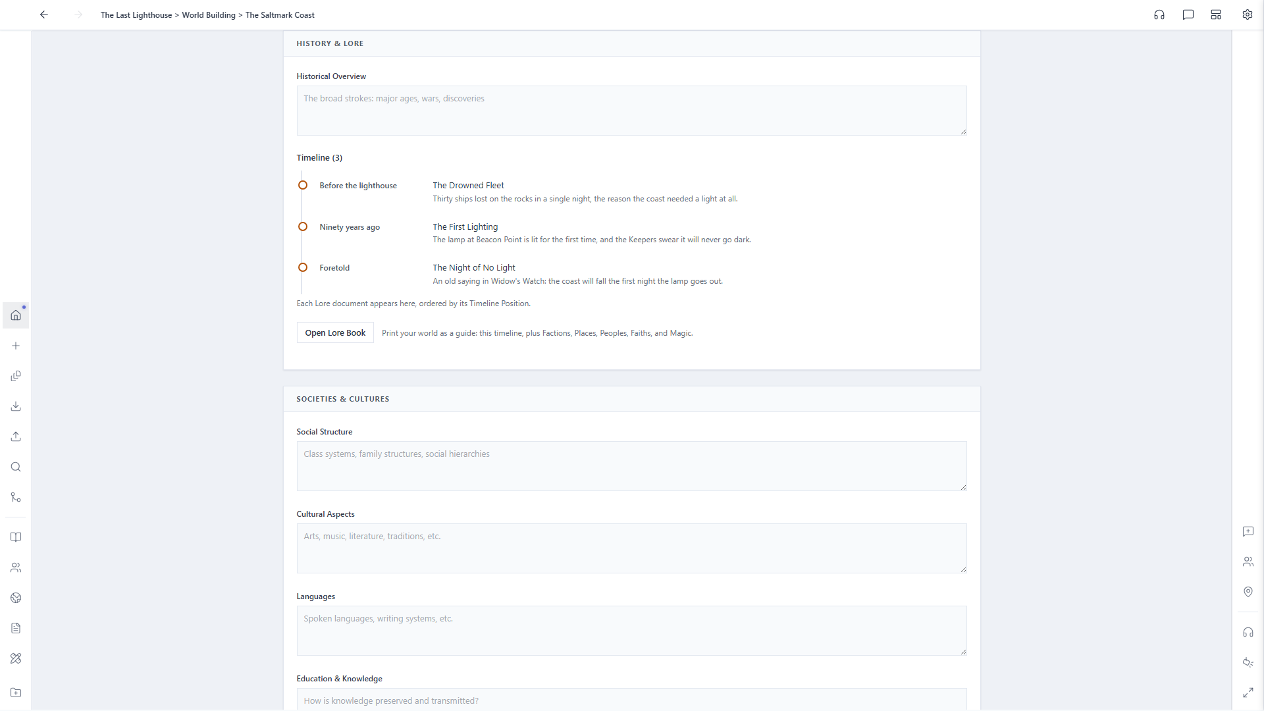Go back with the left arrow
Image resolution: width=1264 pixels, height=711 pixels.
pos(44,14)
